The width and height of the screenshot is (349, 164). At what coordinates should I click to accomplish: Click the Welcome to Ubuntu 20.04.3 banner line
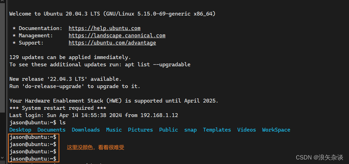[x=112, y=14]
